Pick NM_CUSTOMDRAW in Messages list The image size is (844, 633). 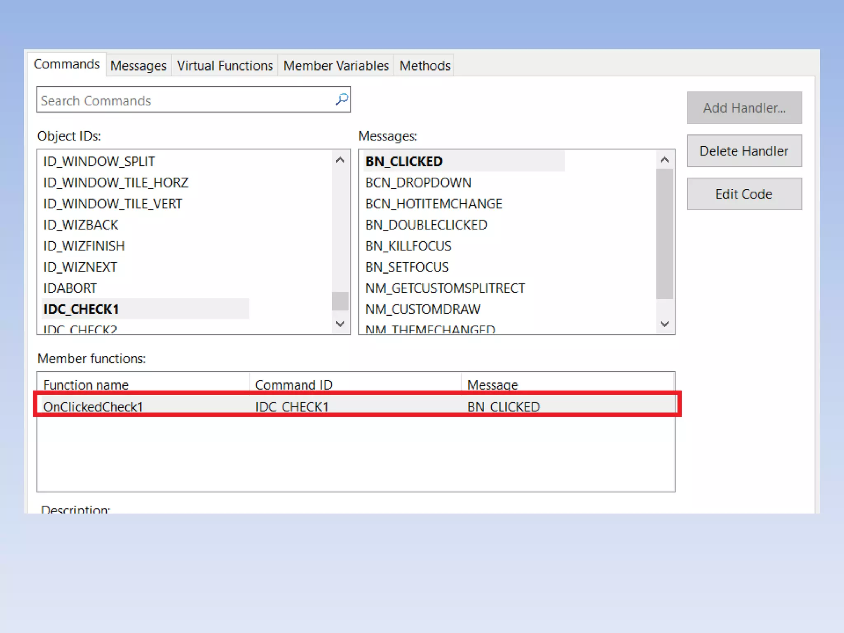423,309
